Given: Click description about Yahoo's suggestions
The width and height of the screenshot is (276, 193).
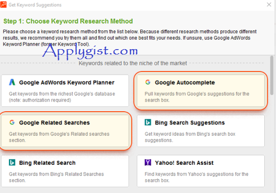Looking at the screenshot, I should point(196,177).
